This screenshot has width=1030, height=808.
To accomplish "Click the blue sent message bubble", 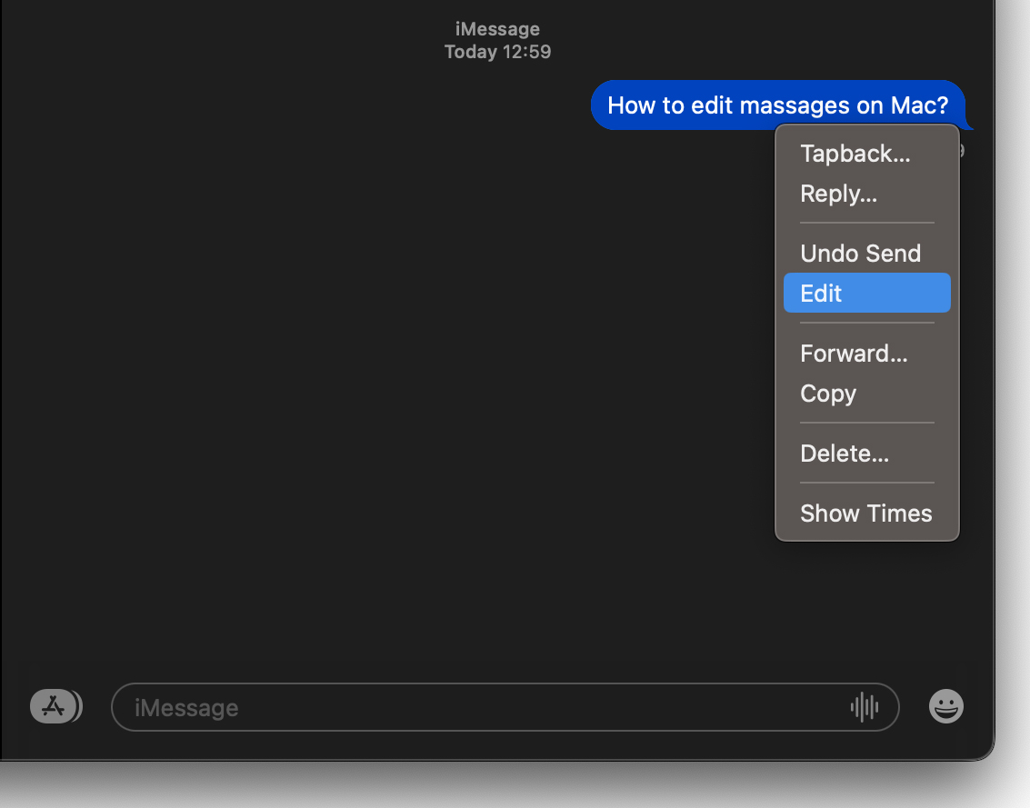I will [777, 105].
